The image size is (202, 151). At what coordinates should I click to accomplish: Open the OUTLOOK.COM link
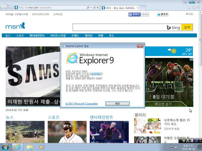pyautogui.click(x=41, y=14)
